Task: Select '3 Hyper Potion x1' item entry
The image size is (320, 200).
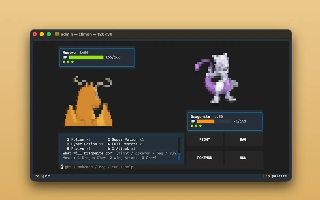Action: [85, 144]
